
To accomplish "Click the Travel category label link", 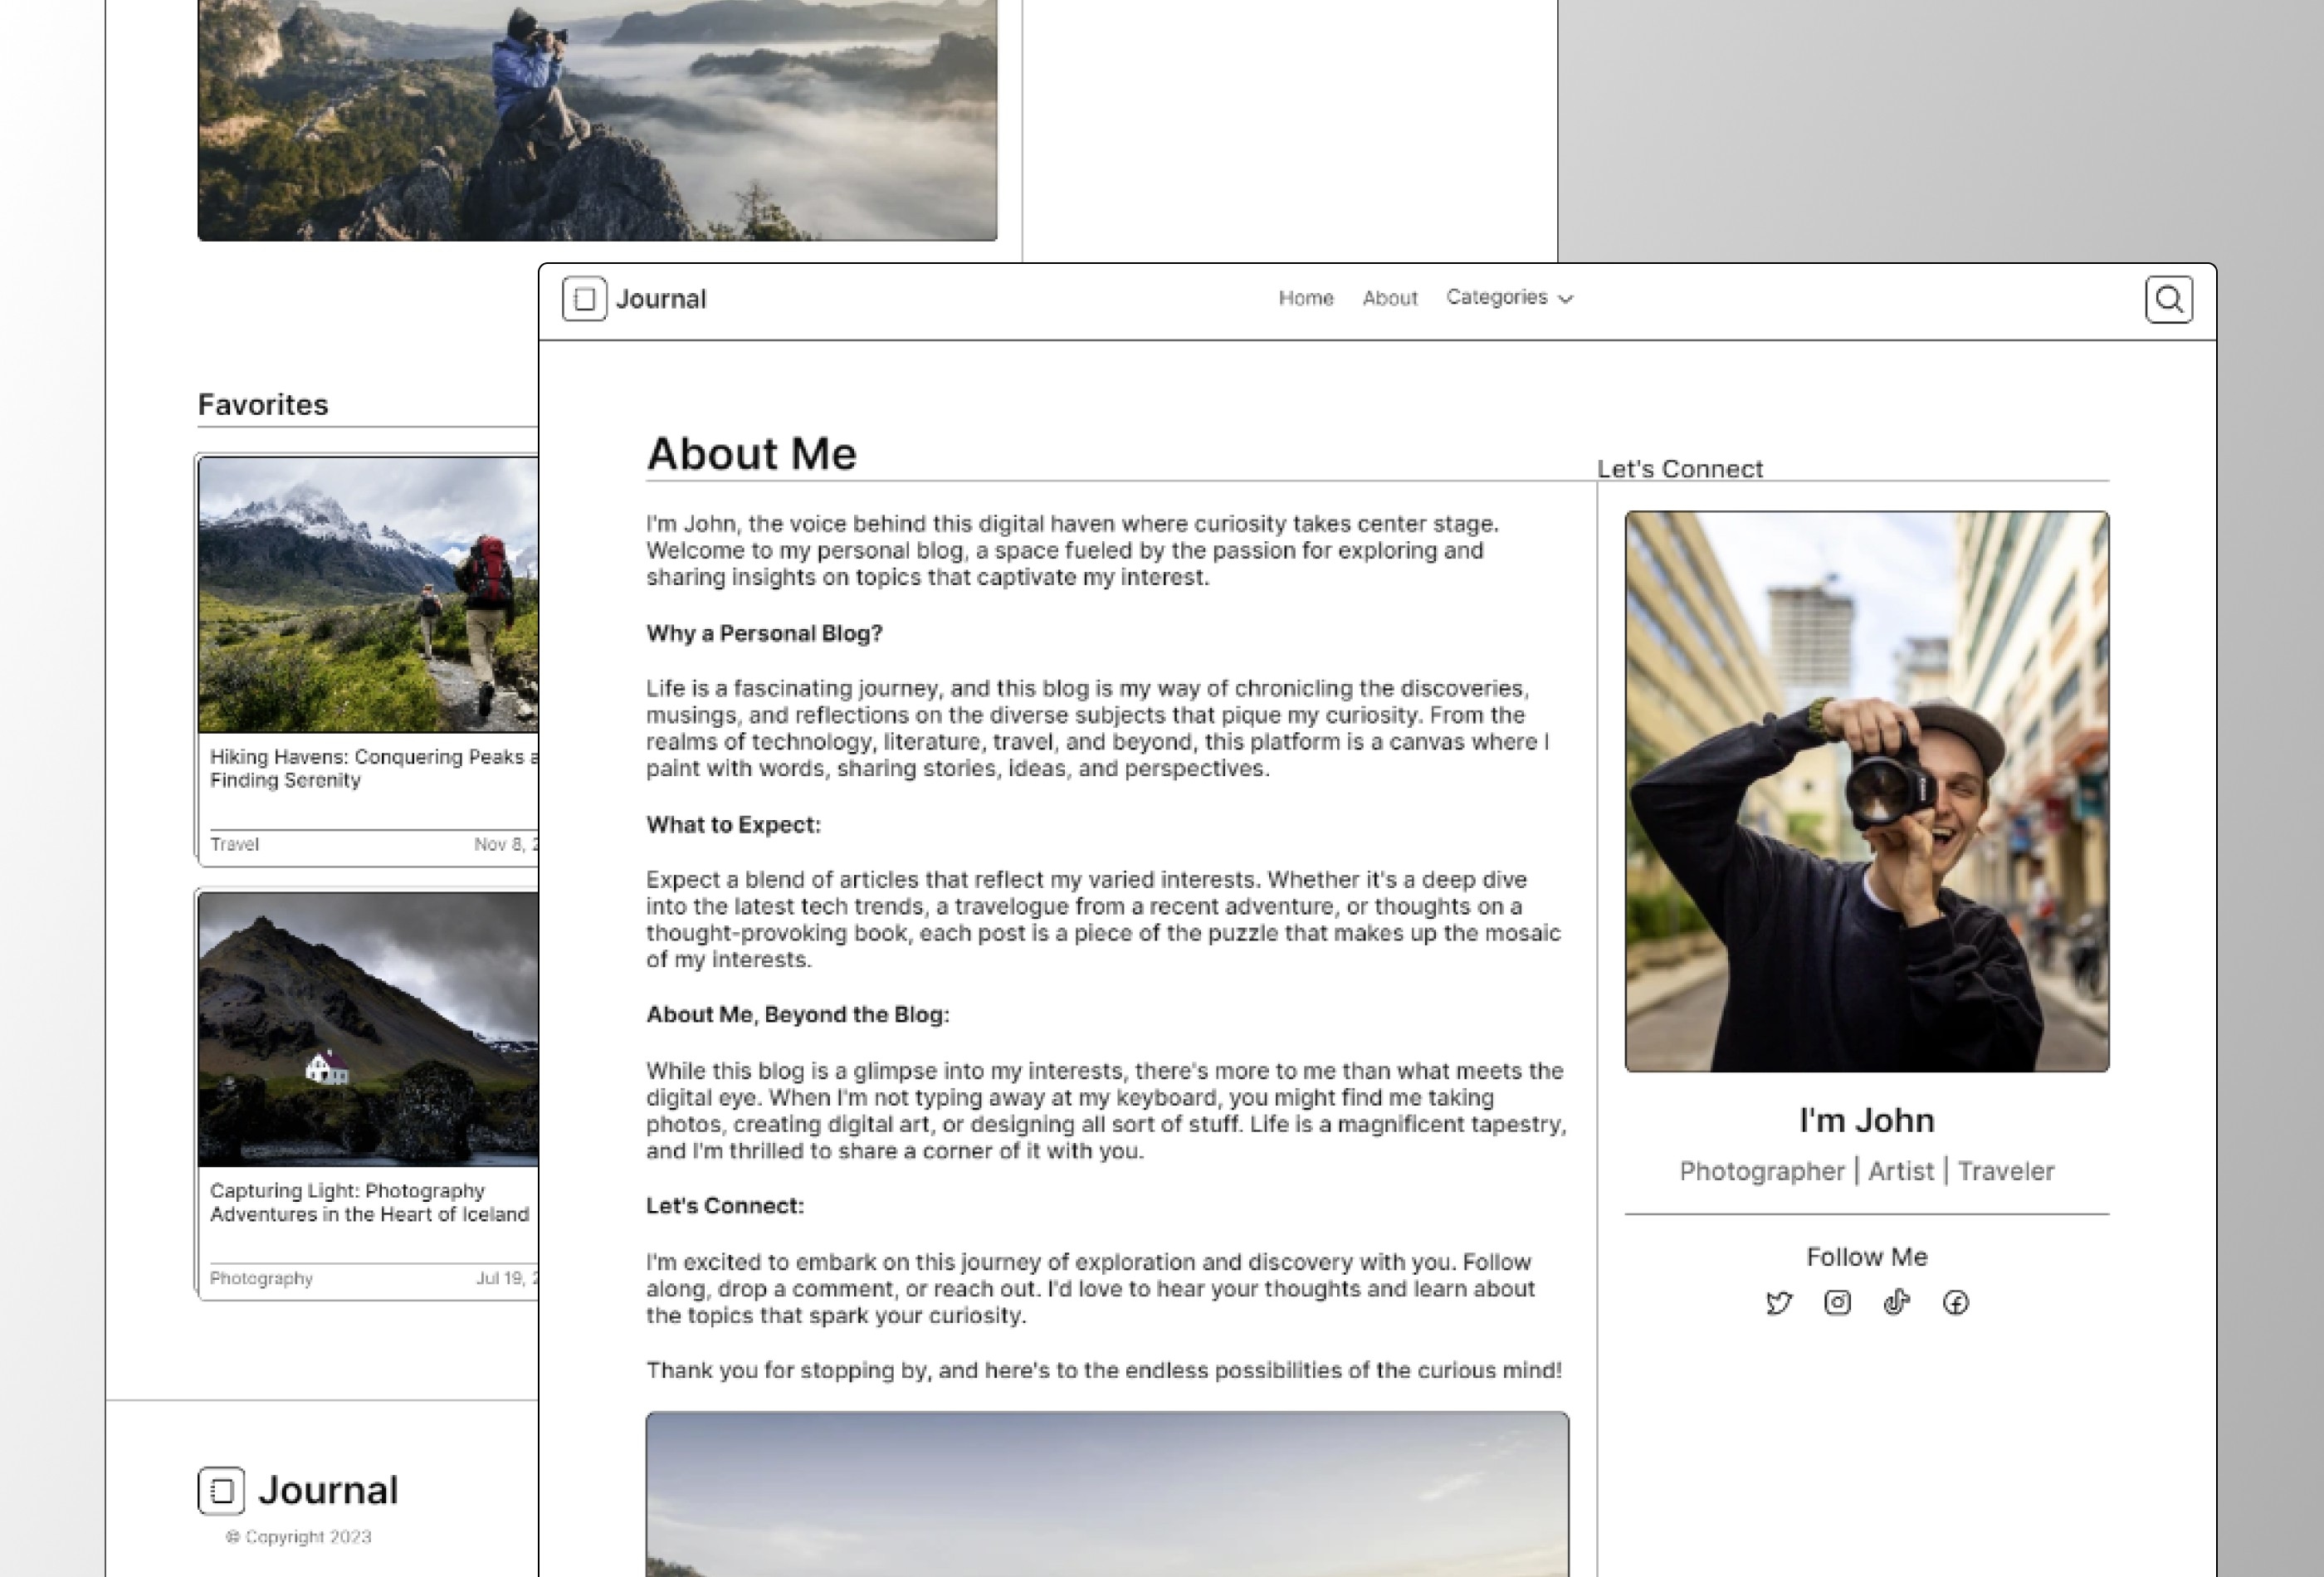I will pyautogui.click(x=234, y=843).
